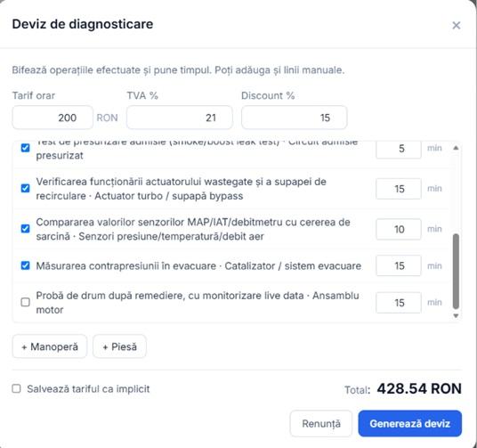This screenshot has width=477, height=448.
Task: Edit minutes for admisie presurizat test
Action: (399, 150)
